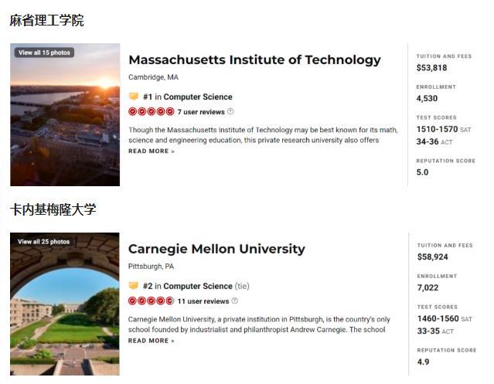Click the MIT campus sunset thumbnail
This screenshot has height=384, width=494.
(65, 114)
